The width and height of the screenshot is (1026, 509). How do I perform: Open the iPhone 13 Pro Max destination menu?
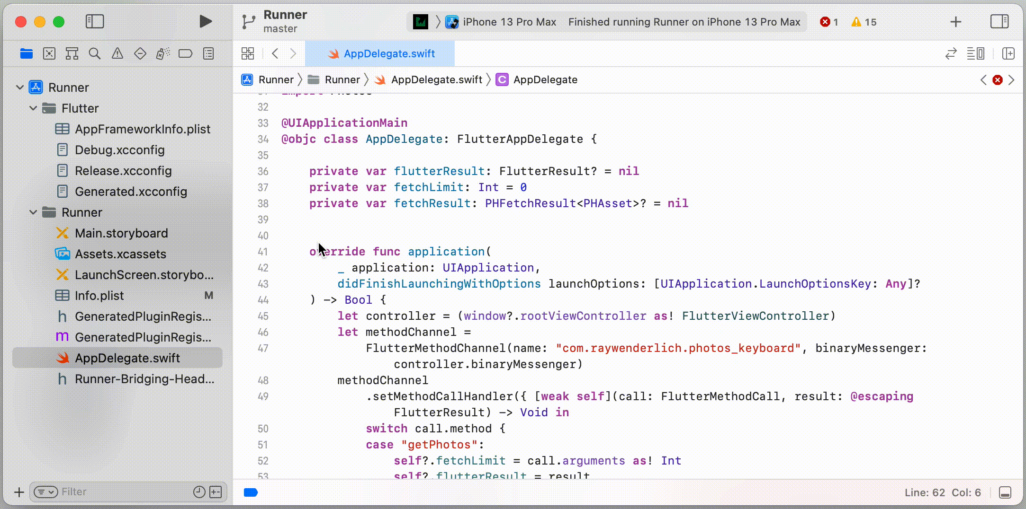click(x=509, y=22)
